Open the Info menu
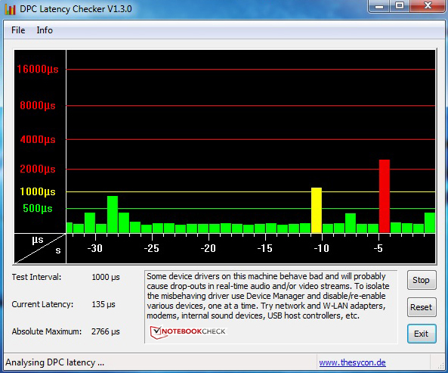Screen dimensions: 448x373 click(45, 30)
